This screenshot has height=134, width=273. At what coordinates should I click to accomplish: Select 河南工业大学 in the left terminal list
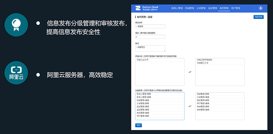tap(160, 60)
